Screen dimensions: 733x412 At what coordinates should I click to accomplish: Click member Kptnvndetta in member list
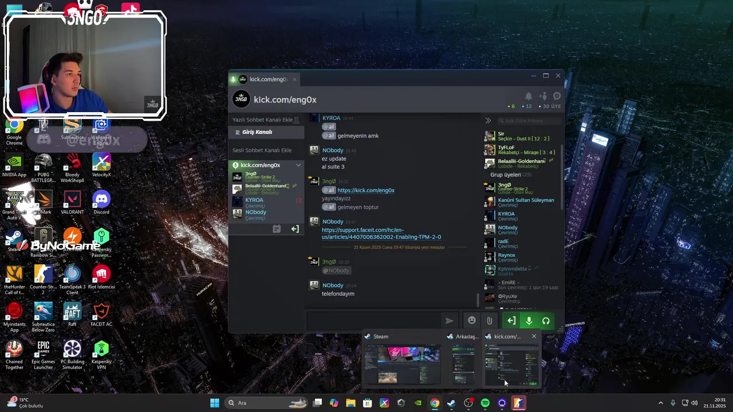pos(521,271)
